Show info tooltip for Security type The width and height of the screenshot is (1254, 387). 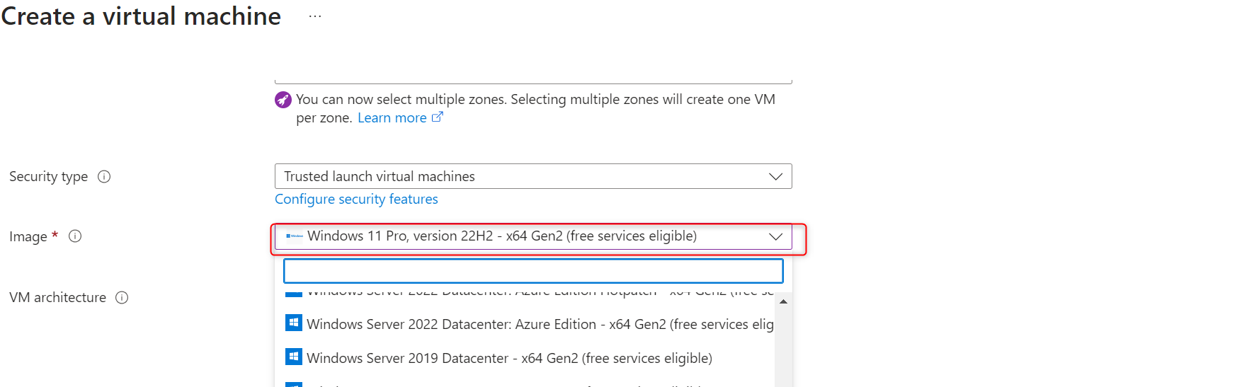104,177
